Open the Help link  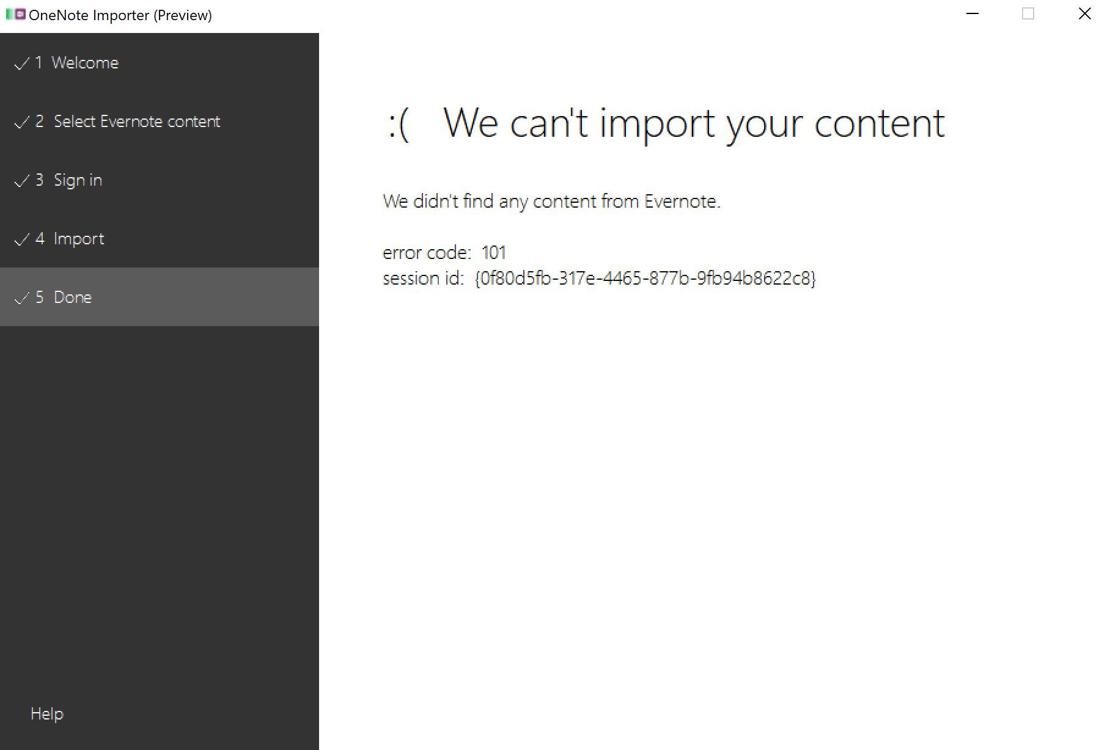(x=47, y=713)
